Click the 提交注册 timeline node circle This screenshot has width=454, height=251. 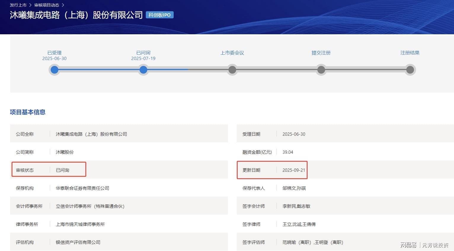(x=321, y=70)
